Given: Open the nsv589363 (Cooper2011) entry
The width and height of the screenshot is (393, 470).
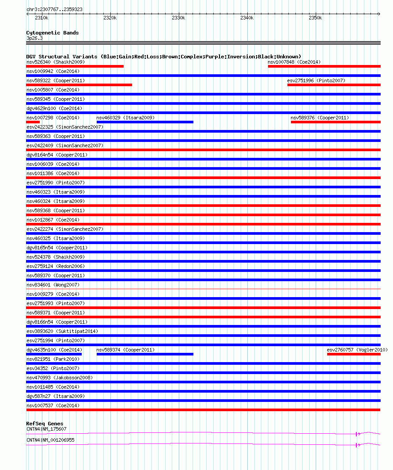Looking at the screenshot, I should tap(56, 136).
